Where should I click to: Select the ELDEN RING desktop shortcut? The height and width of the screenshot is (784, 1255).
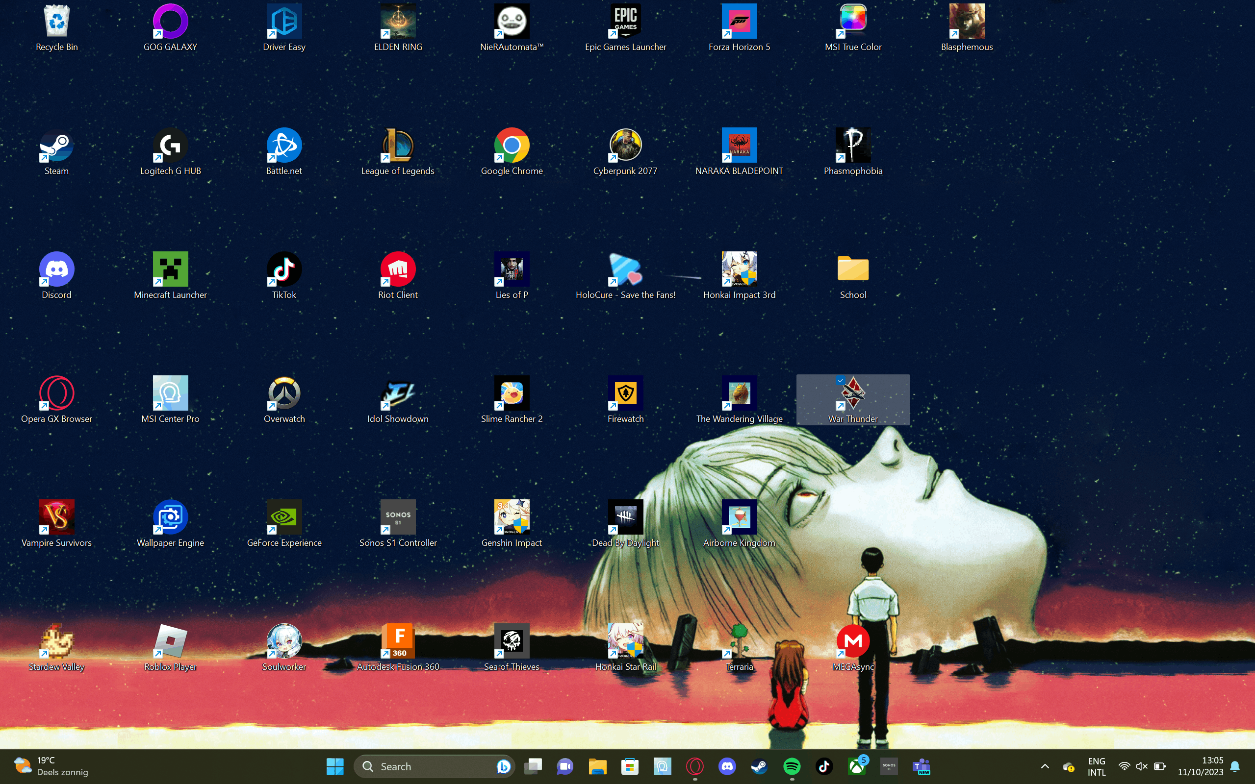click(398, 27)
